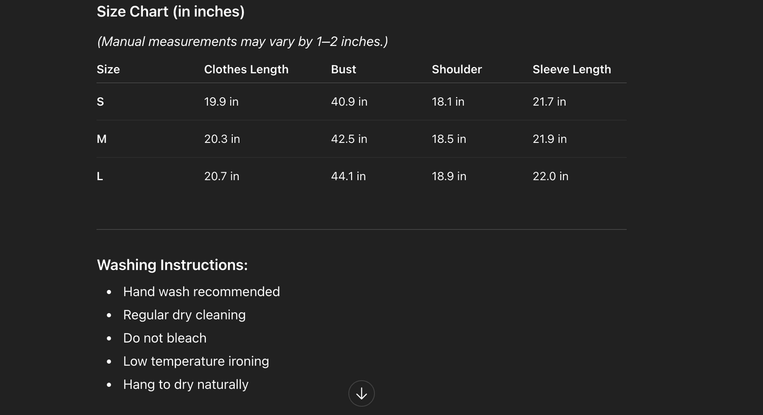Select the 20.3 in clothes length cell
This screenshot has height=415, width=763.
pos(222,139)
